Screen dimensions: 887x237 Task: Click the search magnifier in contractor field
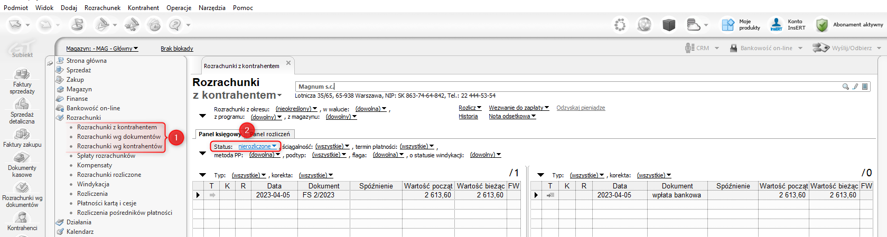845,87
